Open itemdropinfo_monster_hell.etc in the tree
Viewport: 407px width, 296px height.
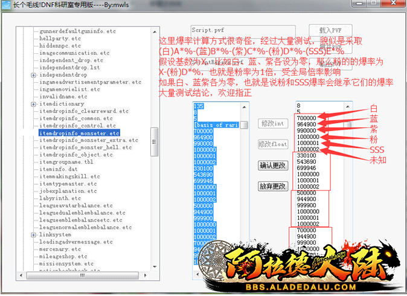[84, 147]
